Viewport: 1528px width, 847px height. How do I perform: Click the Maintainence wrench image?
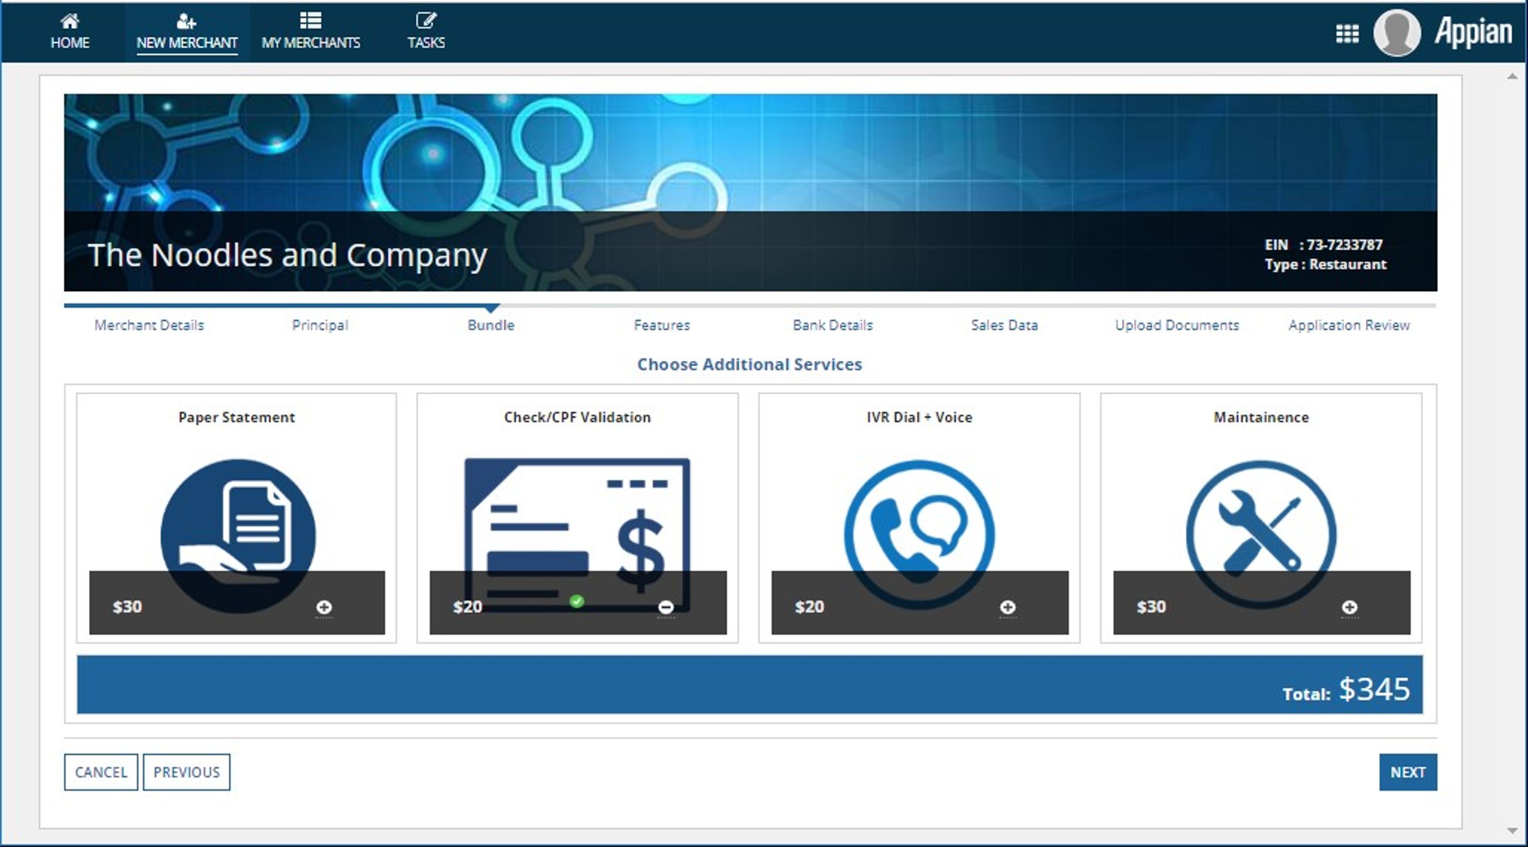pyautogui.click(x=1261, y=535)
